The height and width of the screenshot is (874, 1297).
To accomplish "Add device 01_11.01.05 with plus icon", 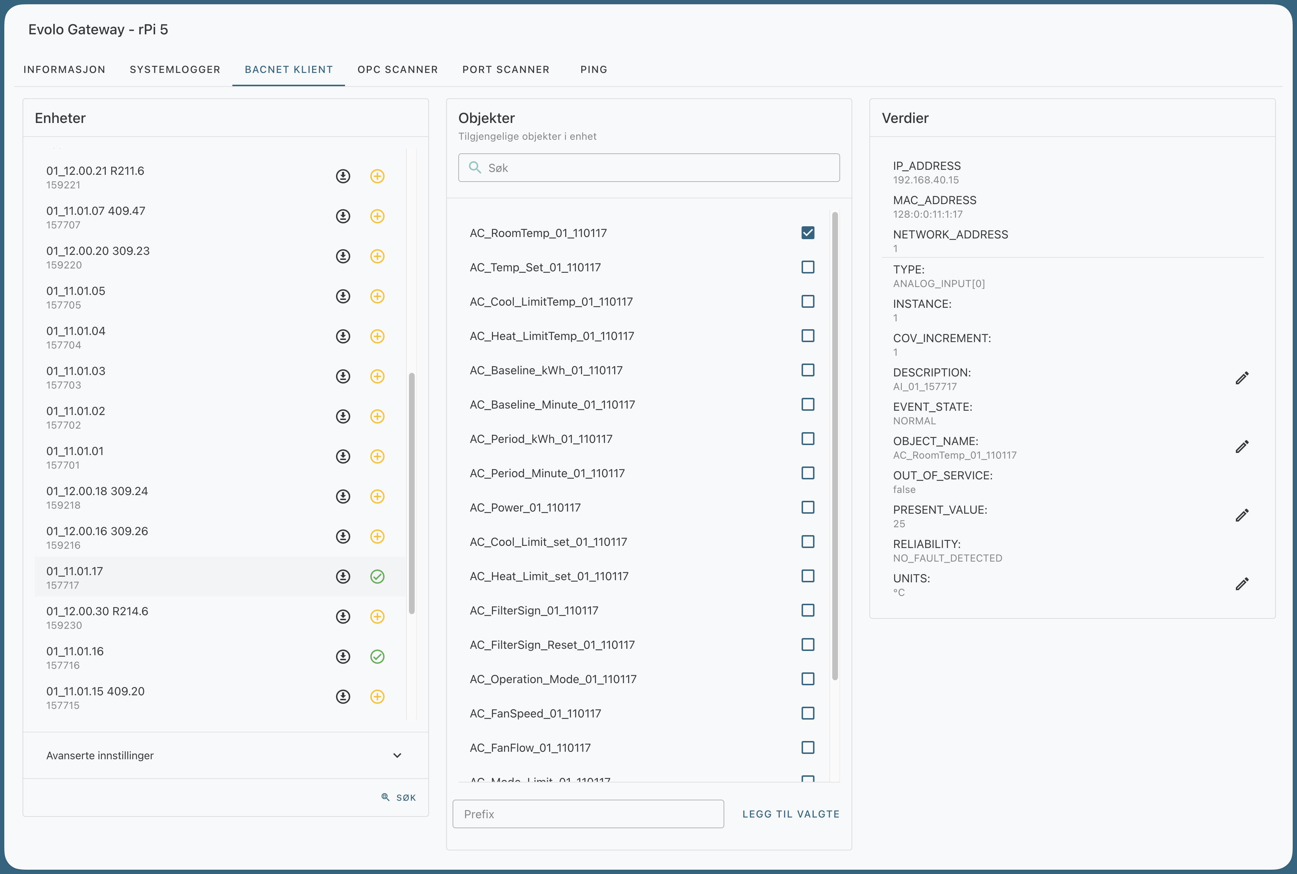I will coord(378,297).
